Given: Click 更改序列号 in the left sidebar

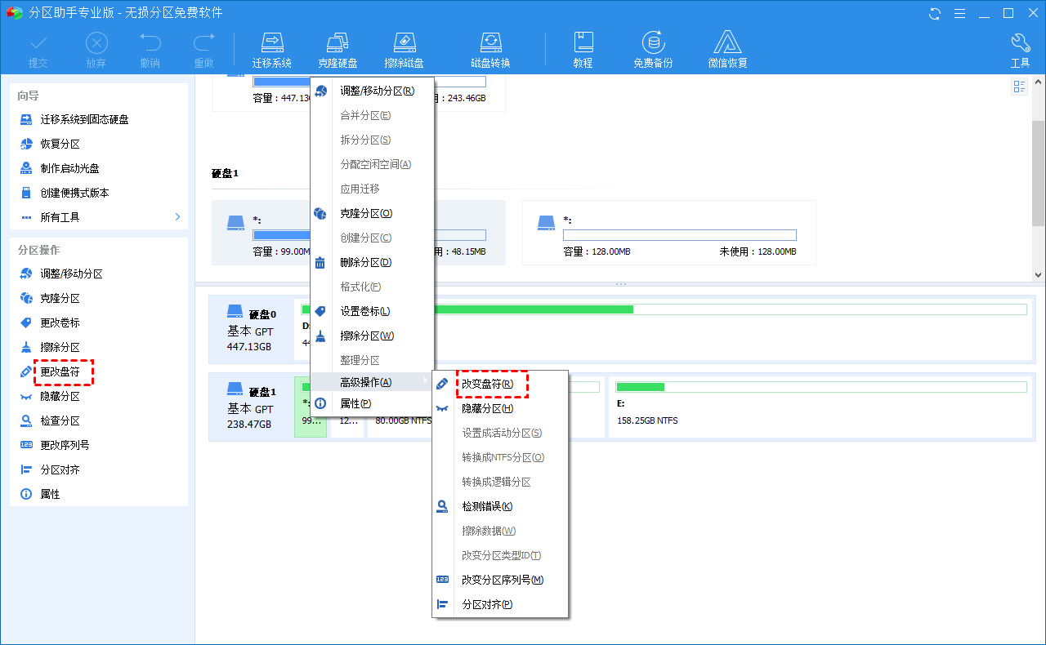Looking at the screenshot, I should 65,445.
